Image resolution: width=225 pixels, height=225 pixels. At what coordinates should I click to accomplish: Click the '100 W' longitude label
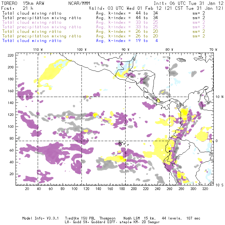tap(82, 50)
